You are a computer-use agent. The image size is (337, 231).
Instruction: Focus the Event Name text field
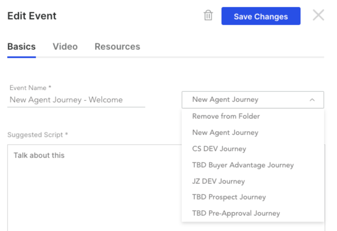pyautogui.click(x=76, y=100)
